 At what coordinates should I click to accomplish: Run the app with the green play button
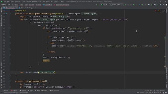[x=125, y=5]
